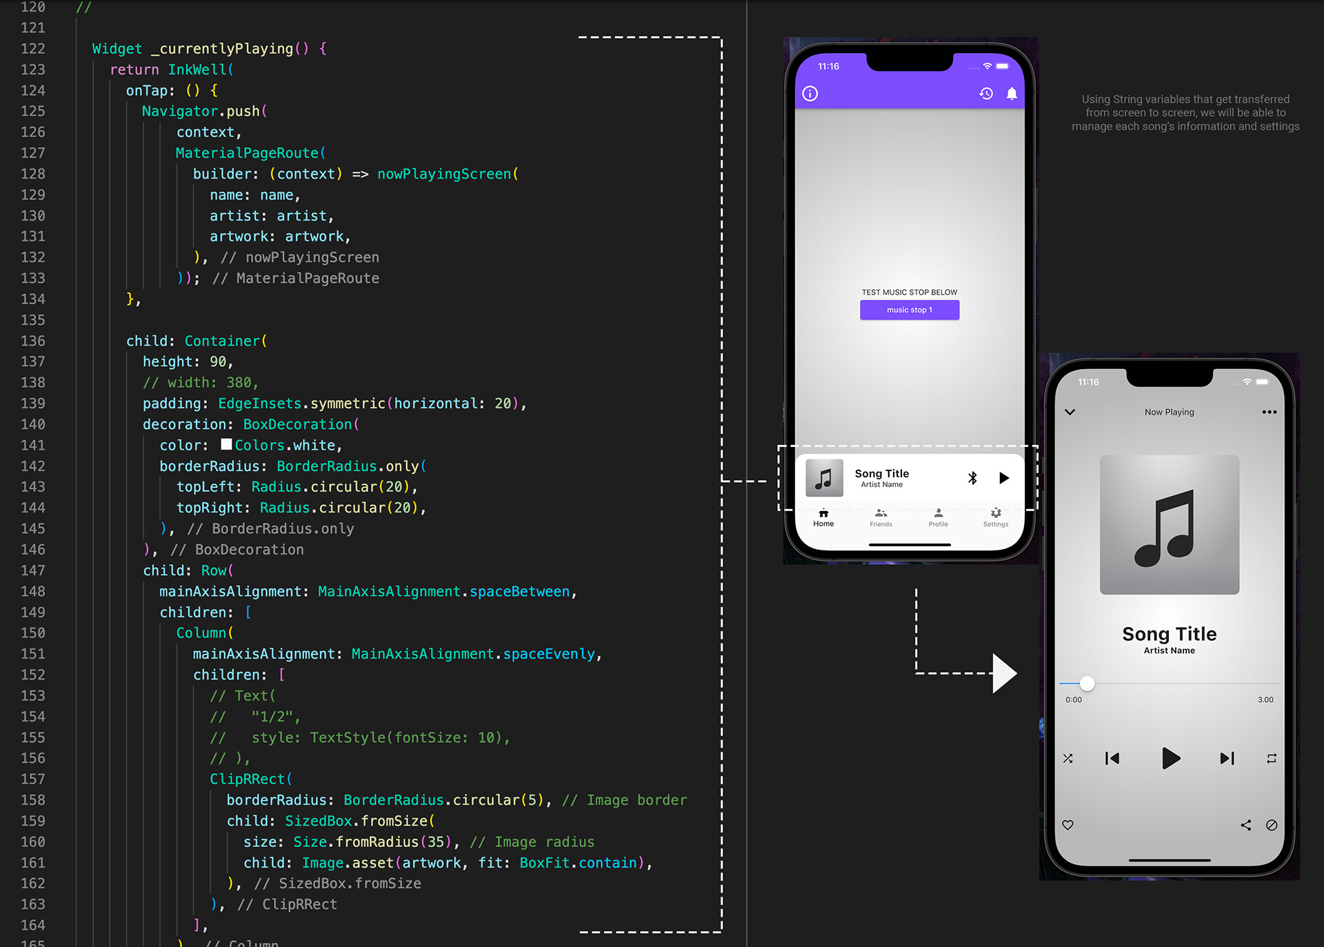Click ClipRRect( in code line 157
The height and width of the screenshot is (947, 1324).
tap(252, 779)
